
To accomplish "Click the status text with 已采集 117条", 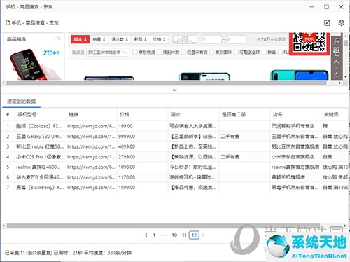I will pos(68,253).
